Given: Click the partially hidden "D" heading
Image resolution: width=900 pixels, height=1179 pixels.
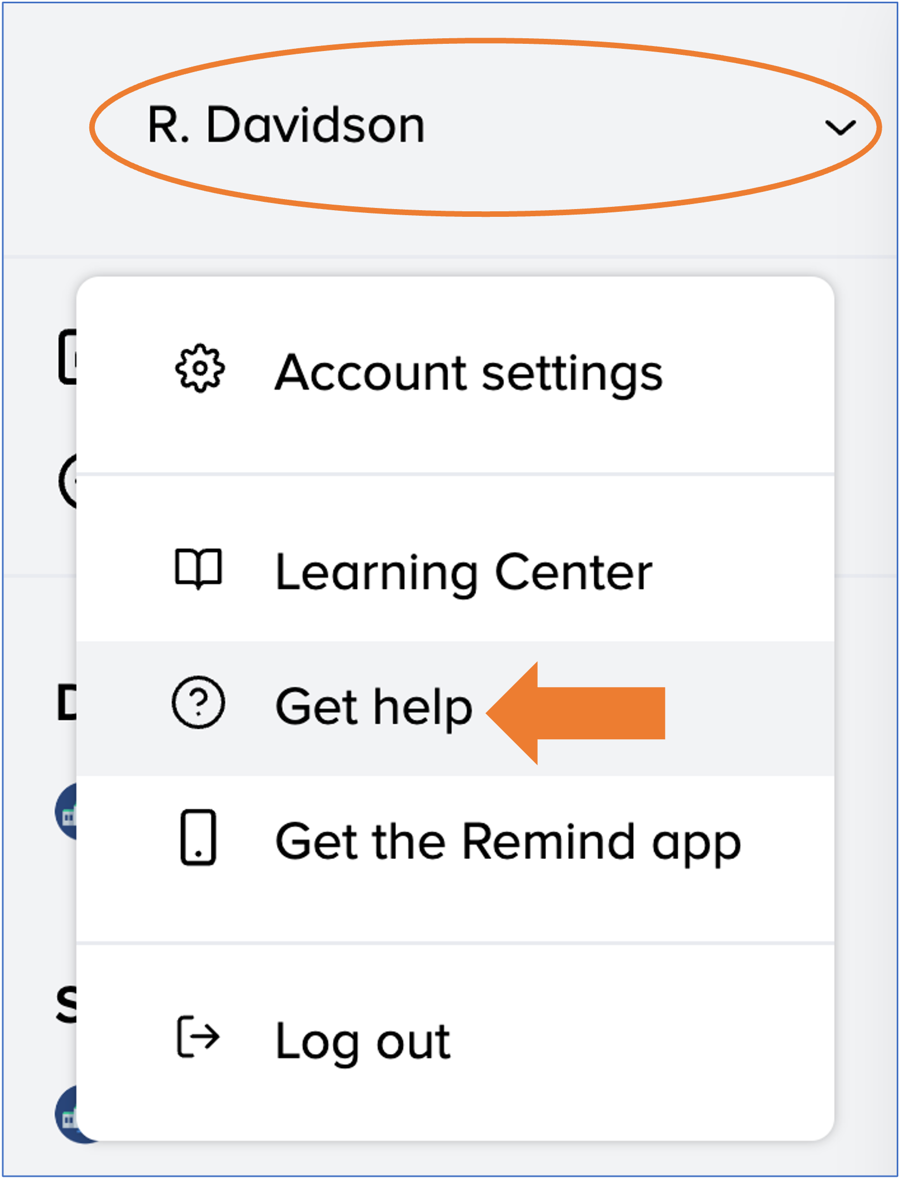Looking at the screenshot, I should coord(66,703).
